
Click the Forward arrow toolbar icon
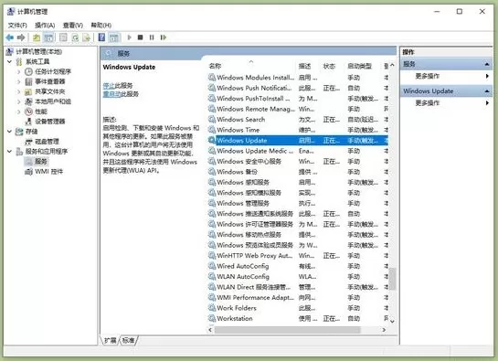click(21, 37)
